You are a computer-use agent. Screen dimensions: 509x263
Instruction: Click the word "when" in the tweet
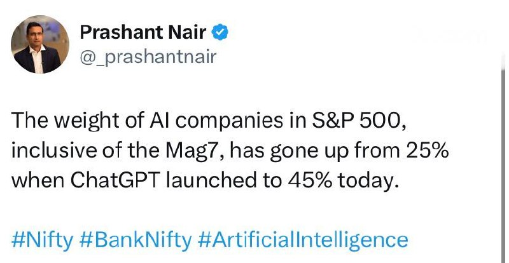36,180
